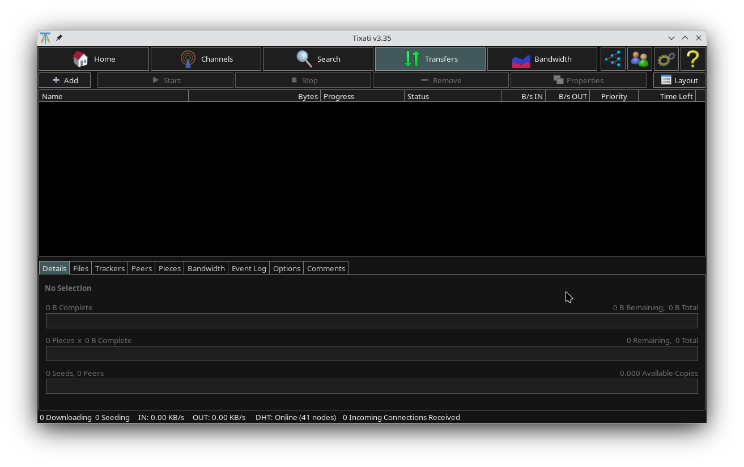
Task: Click 'OUT: 0.00 KB/s' status text
Action: coord(219,417)
